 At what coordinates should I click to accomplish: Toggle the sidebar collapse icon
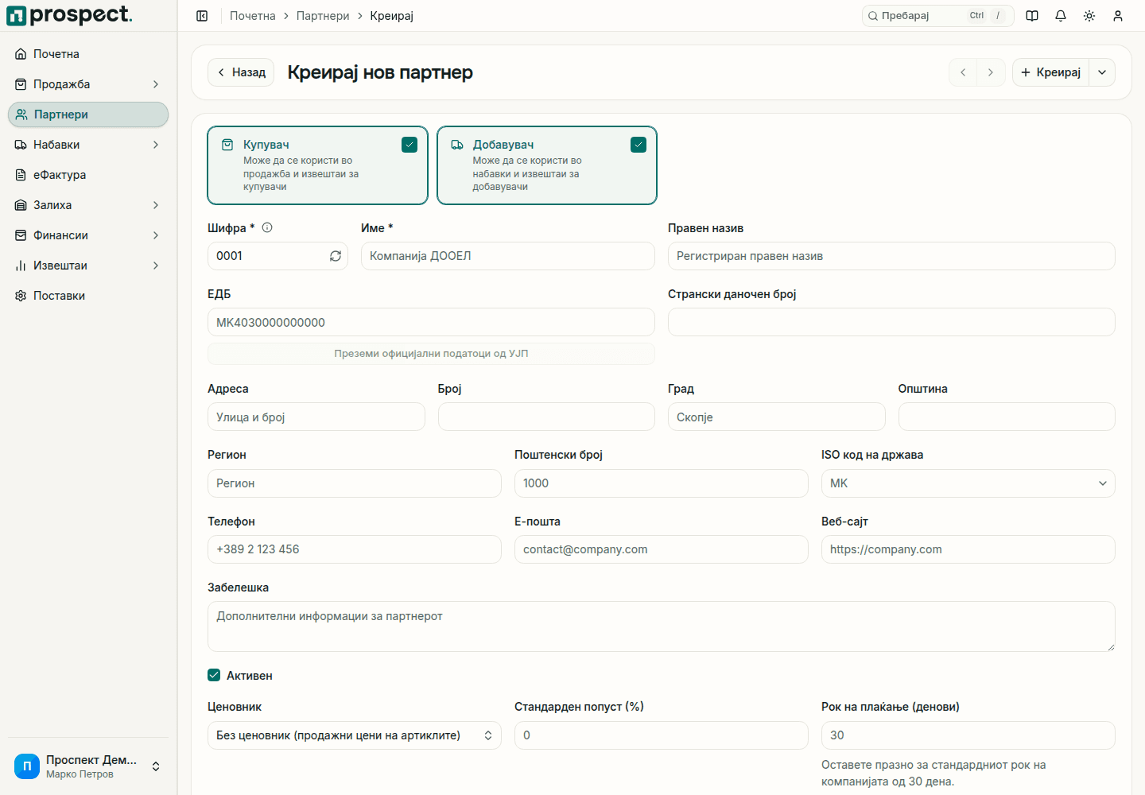pyautogui.click(x=202, y=16)
